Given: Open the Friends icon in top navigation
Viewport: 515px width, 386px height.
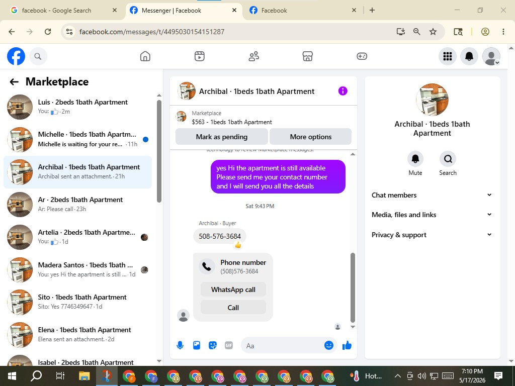Looking at the screenshot, I should [x=253, y=56].
